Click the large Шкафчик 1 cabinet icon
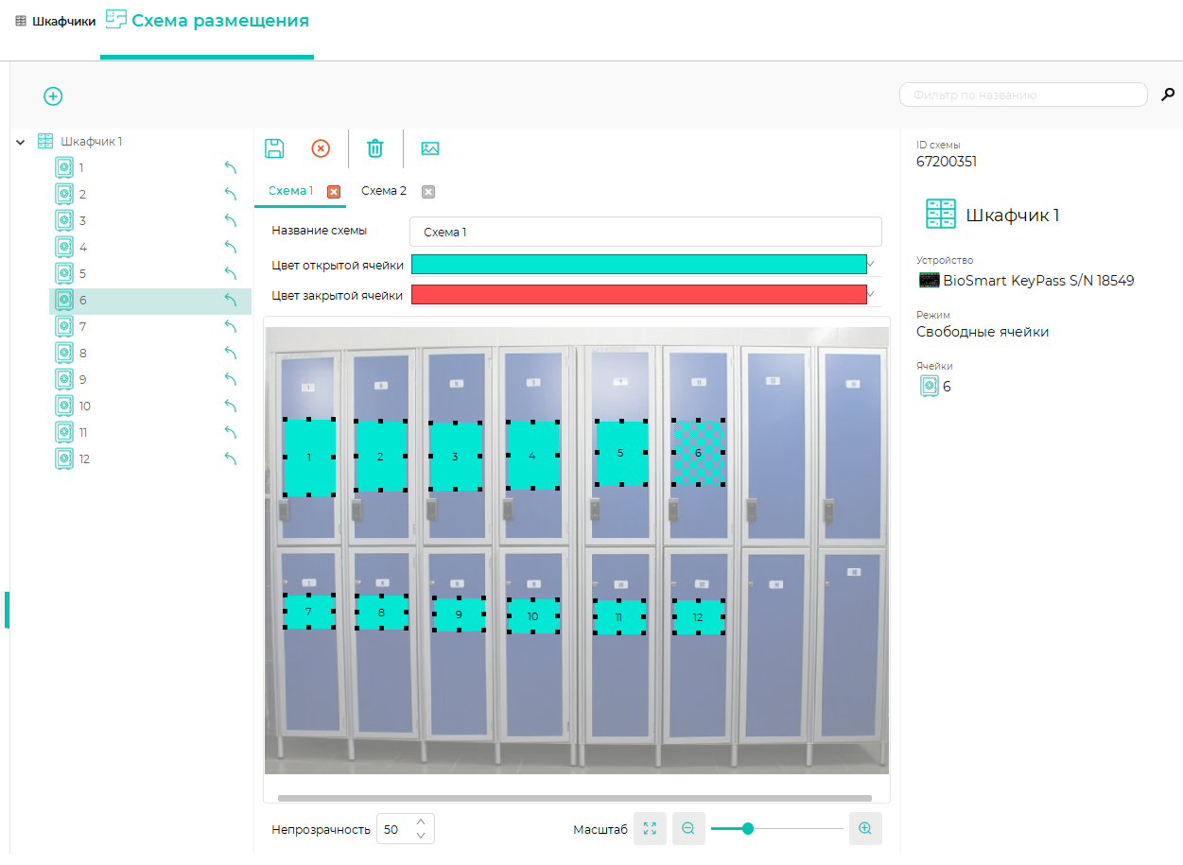 [x=941, y=215]
